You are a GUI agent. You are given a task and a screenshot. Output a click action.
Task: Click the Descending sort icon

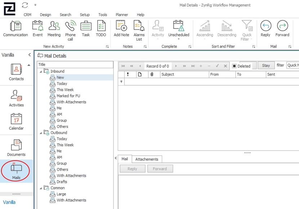pyautogui.click(x=227, y=28)
